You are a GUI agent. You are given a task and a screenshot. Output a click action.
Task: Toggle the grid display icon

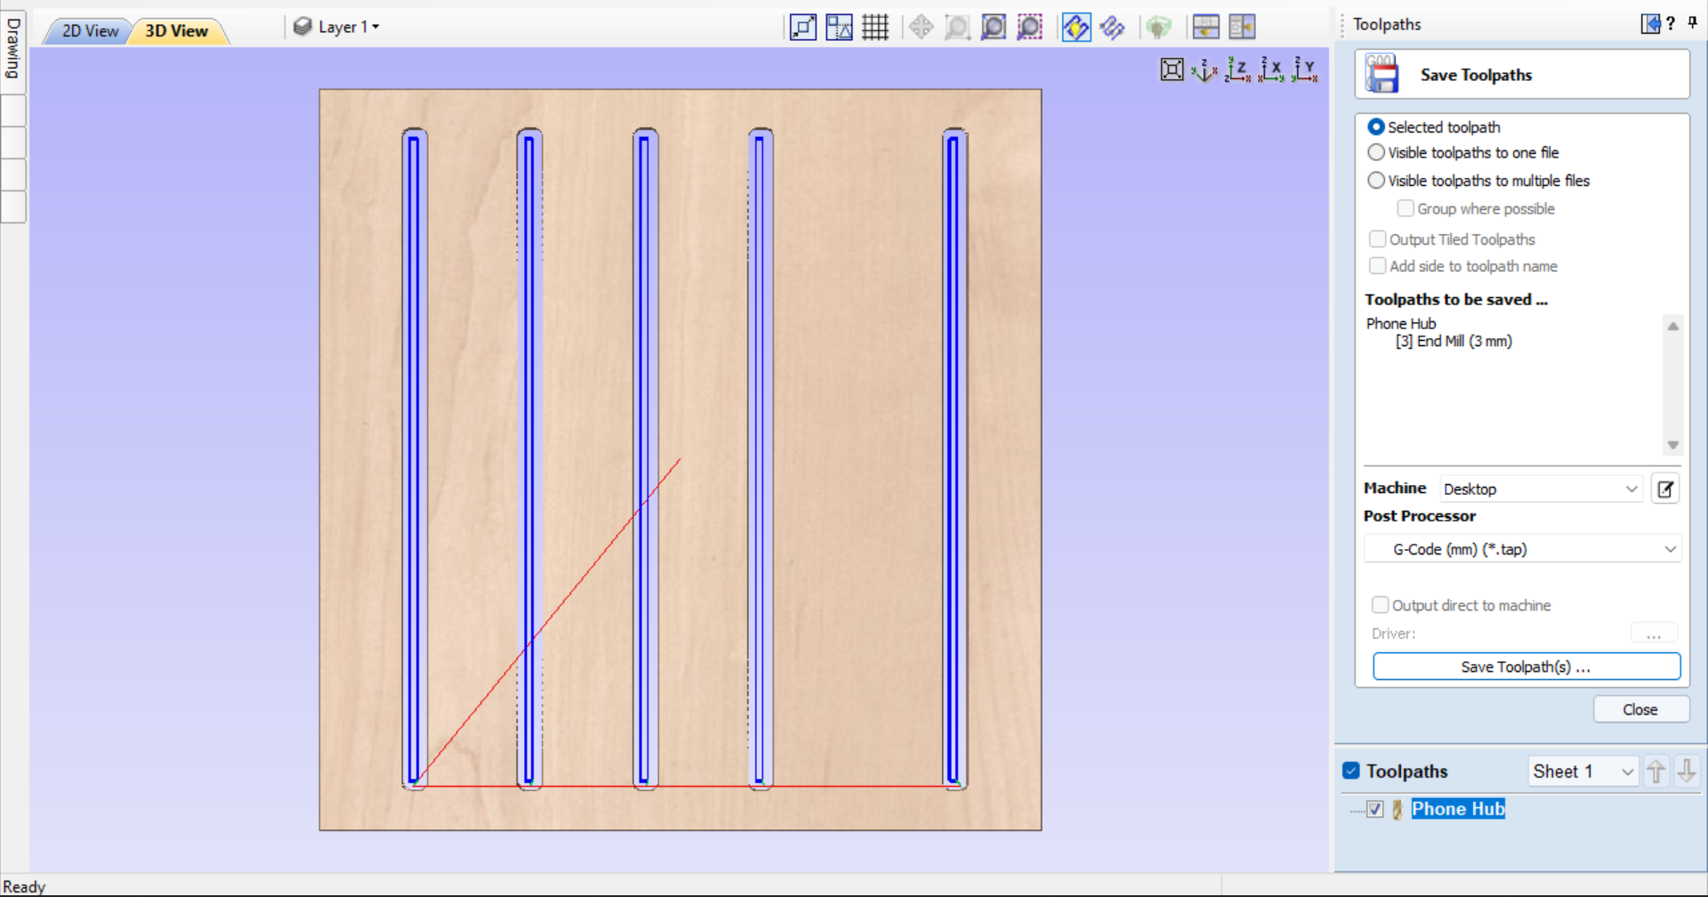875,27
